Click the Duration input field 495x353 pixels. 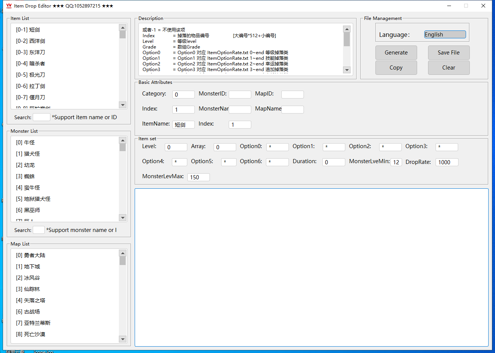pos(334,162)
